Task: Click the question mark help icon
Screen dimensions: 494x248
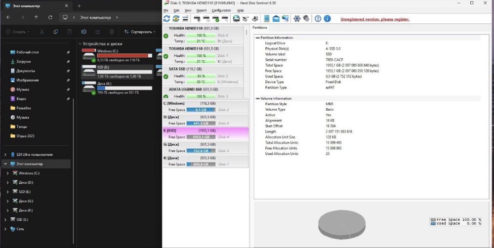Action: (x=318, y=19)
